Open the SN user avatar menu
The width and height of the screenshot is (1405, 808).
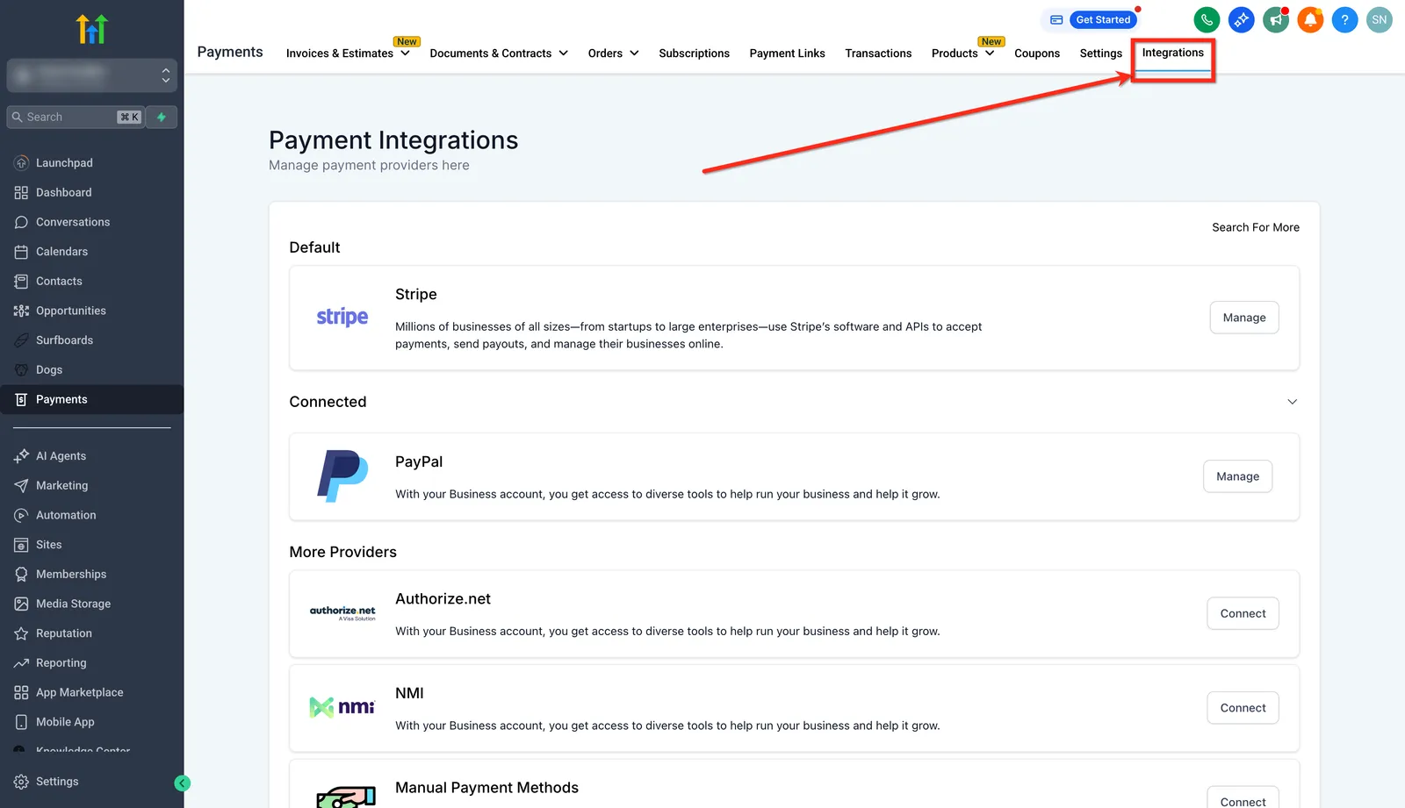[x=1380, y=19]
